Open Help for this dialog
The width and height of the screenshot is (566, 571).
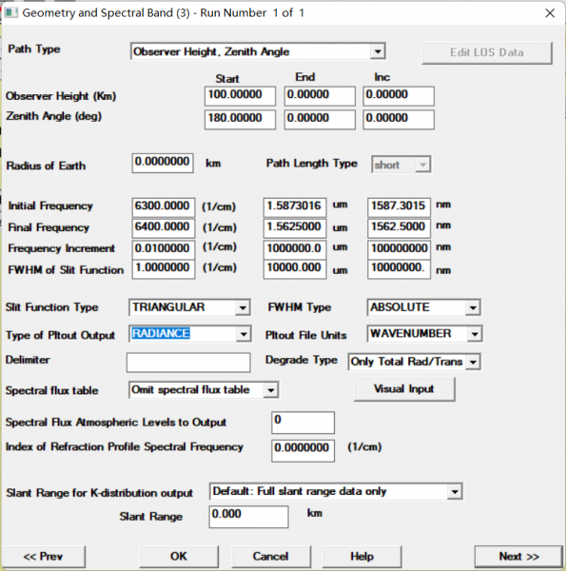(x=361, y=557)
